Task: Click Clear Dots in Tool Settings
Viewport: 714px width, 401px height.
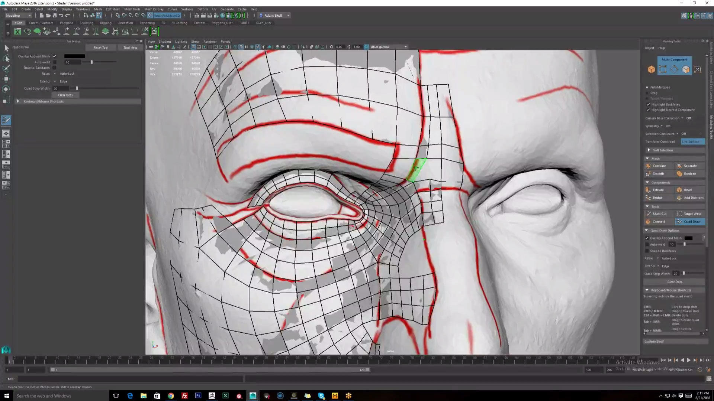Action: (65, 95)
